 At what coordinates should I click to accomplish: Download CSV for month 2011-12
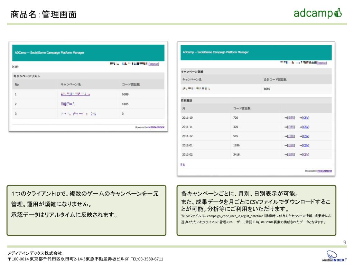[x=306, y=136]
